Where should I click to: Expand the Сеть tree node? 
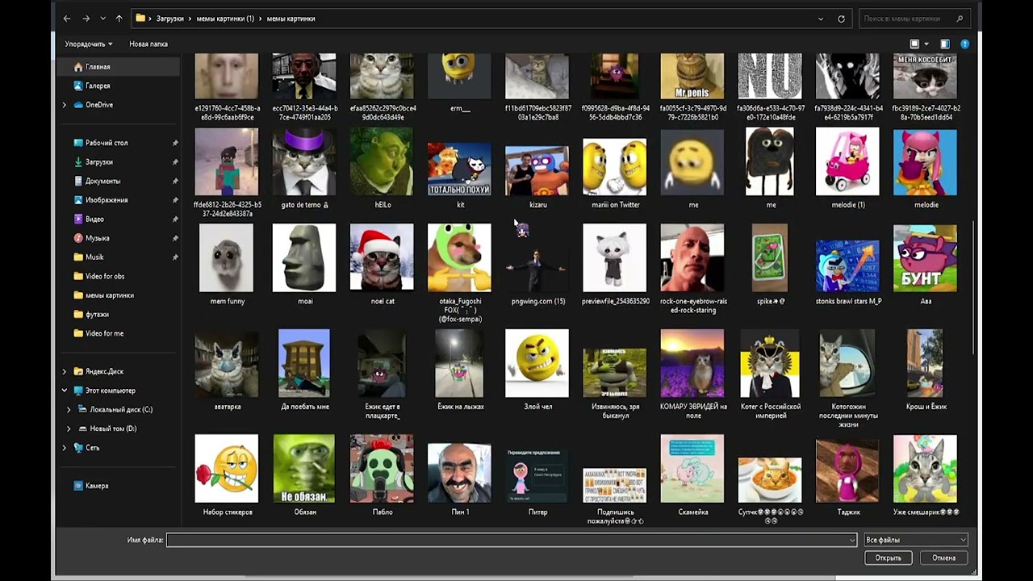pyautogui.click(x=65, y=448)
